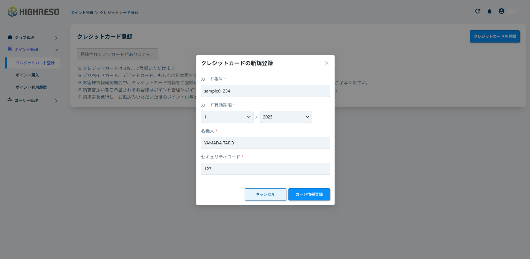Open the expiration year dropdown
The width and height of the screenshot is (530, 259).
click(x=286, y=117)
